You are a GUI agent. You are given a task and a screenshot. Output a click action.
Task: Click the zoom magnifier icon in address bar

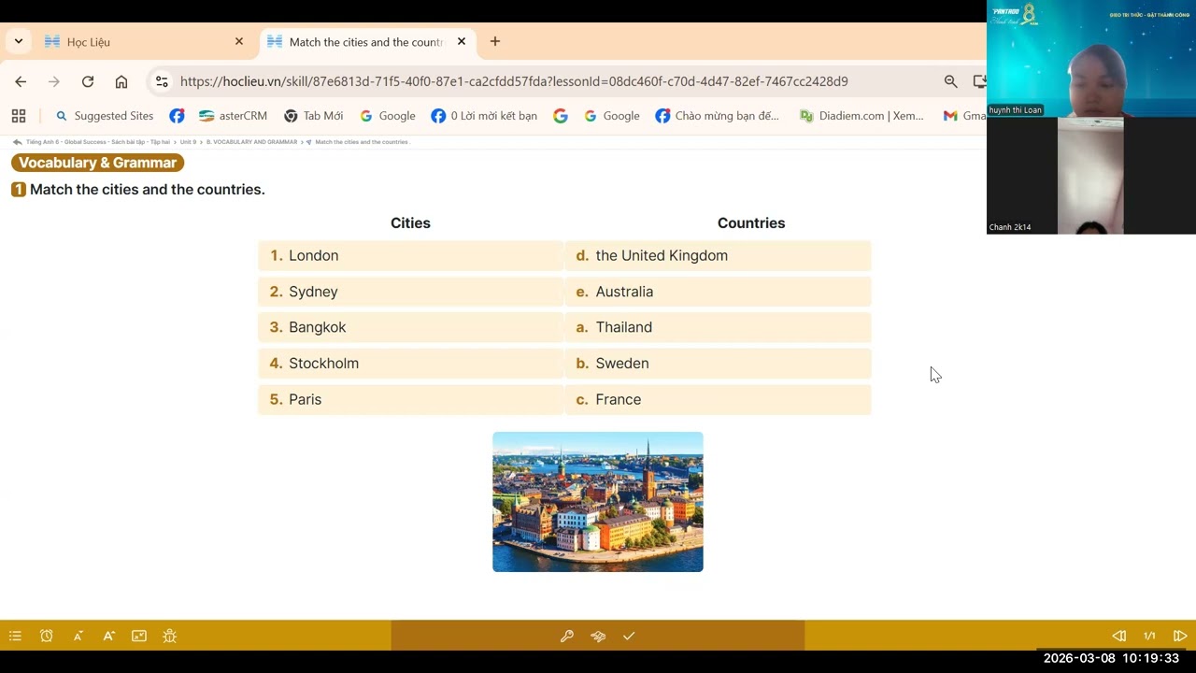(x=950, y=81)
